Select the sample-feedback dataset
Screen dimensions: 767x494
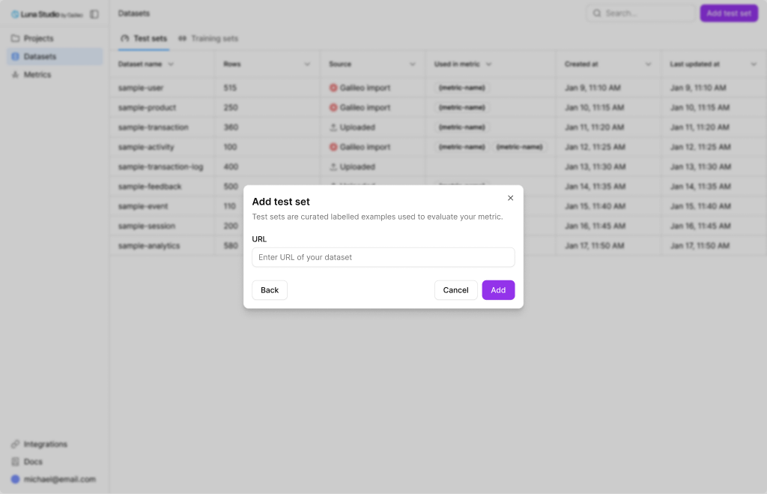click(x=150, y=187)
